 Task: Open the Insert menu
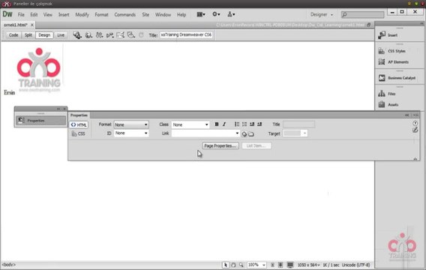64,15
